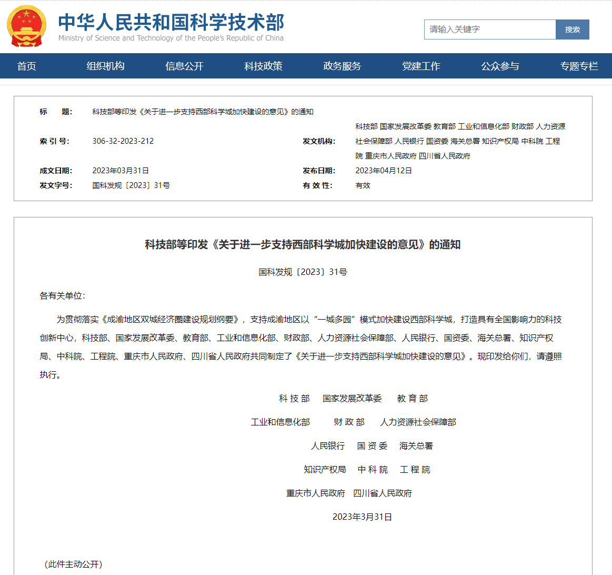This screenshot has width=612, height=575.
Task: Click the 发文机构 field label
Action: pos(319,141)
